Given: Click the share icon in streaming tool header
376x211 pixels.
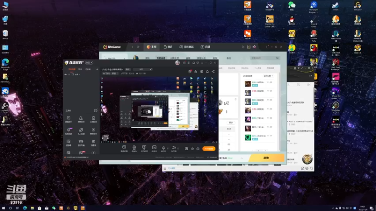Looking at the screenshot, I should 213,72.
